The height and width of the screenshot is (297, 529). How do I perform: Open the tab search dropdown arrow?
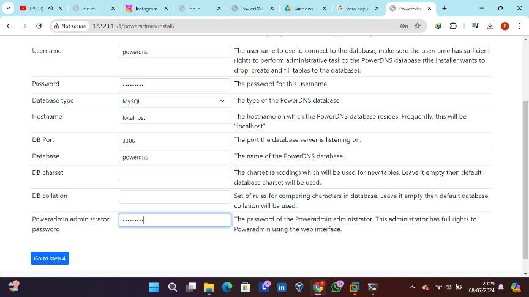pos(8,9)
